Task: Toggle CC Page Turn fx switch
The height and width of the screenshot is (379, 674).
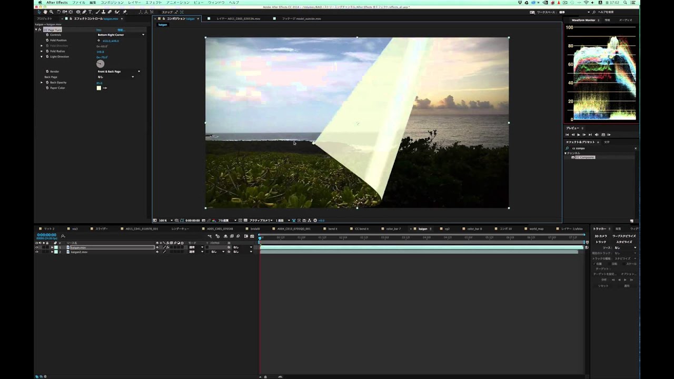Action: pyautogui.click(x=40, y=29)
